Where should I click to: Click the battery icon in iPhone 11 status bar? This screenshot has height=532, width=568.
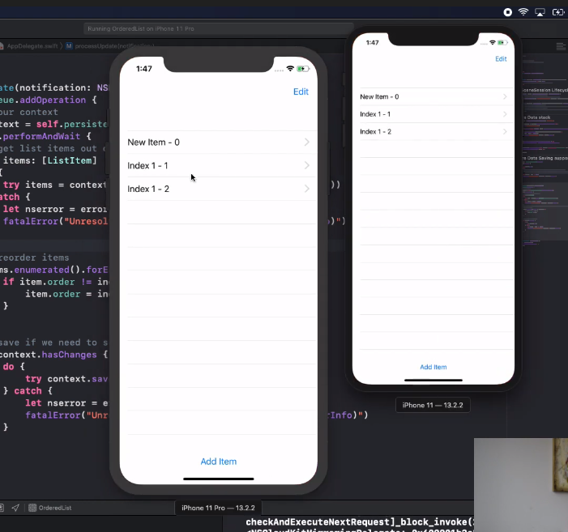coord(502,43)
